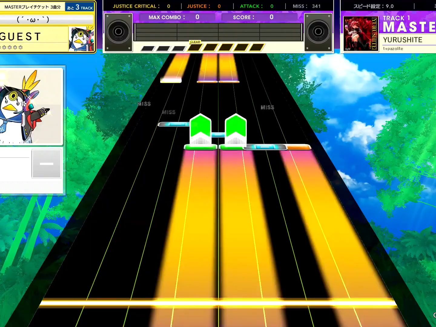Click the t+pazolite artist name
The width and height of the screenshot is (436, 327).
click(x=393, y=48)
